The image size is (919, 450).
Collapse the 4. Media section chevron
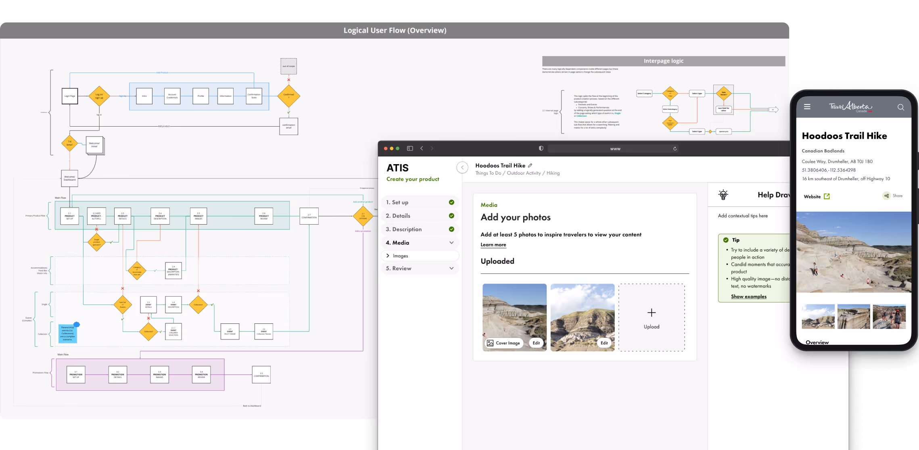(451, 243)
